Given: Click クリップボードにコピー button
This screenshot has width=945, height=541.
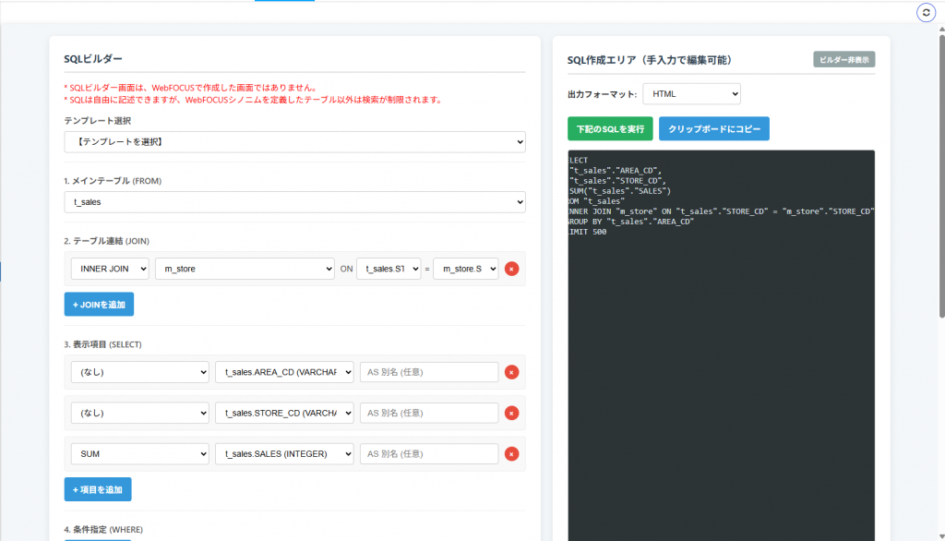Looking at the screenshot, I should (713, 129).
